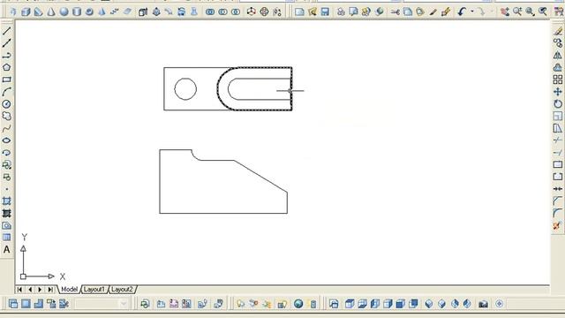The image size is (565, 318).
Task: Select the Rectangle draw tool
Action: point(6,79)
